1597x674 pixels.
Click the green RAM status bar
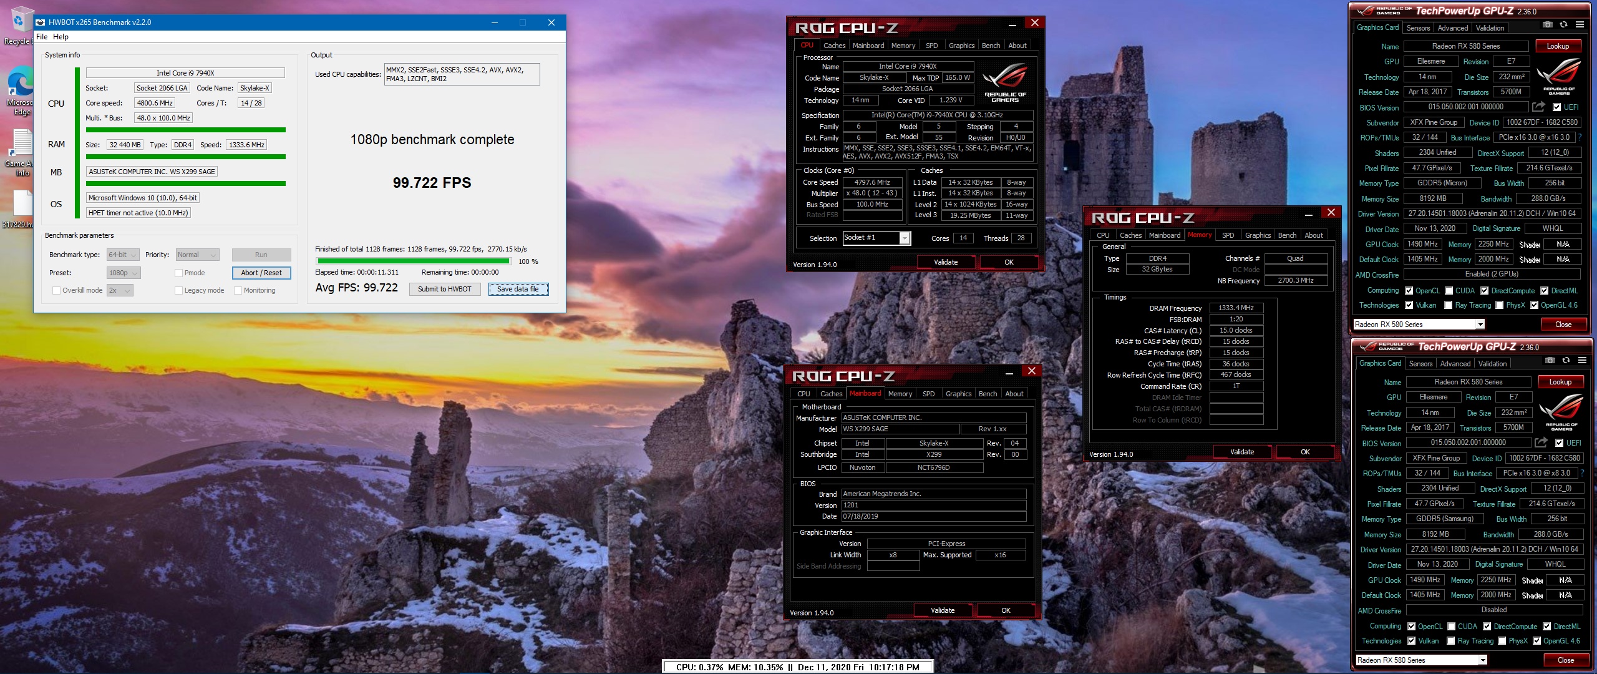(x=186, y=157)
